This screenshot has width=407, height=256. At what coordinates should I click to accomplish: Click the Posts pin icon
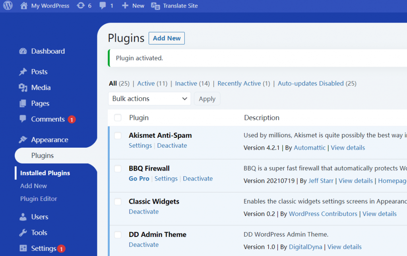23,71
